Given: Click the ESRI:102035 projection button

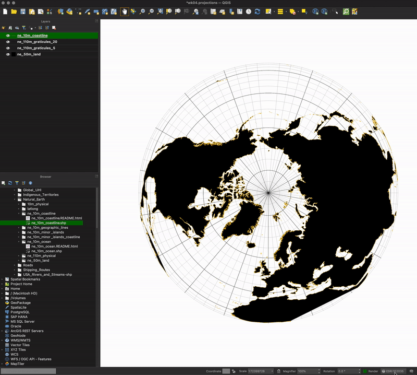Looking at the screenshot, I should click(393, 371).
